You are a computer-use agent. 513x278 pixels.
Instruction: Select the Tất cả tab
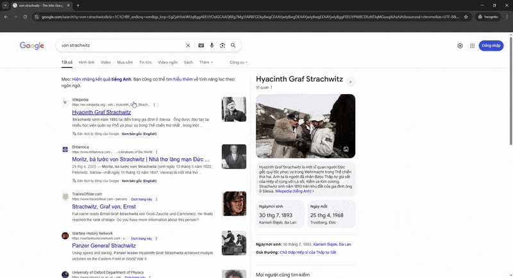[x=67, y=62]
